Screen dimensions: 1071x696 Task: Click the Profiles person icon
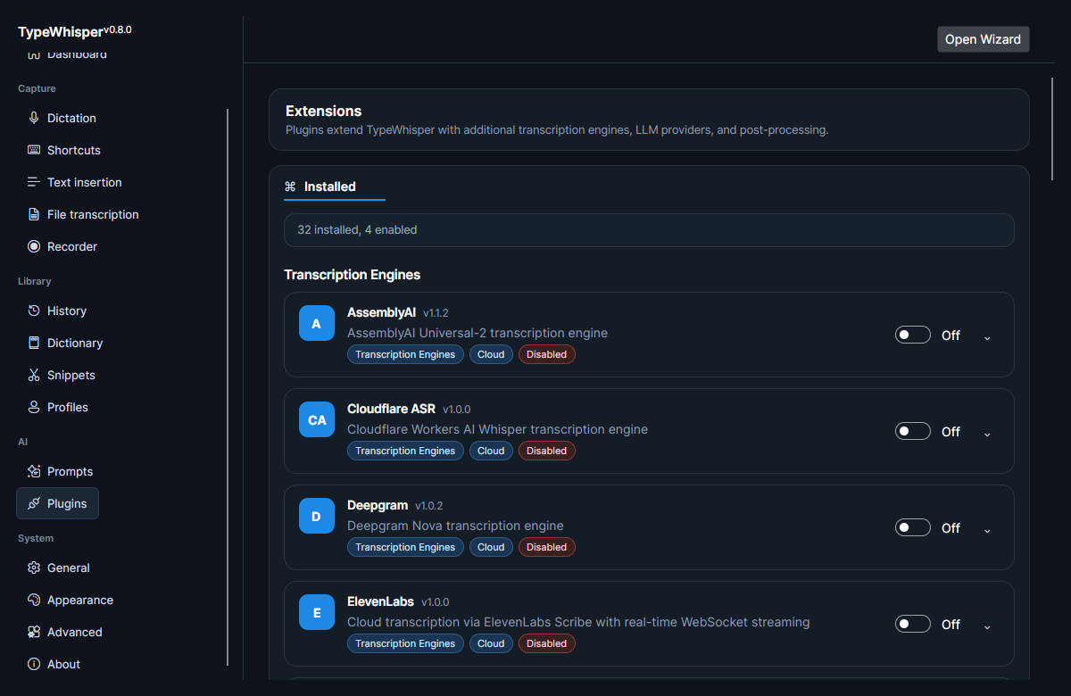point(34,407)
